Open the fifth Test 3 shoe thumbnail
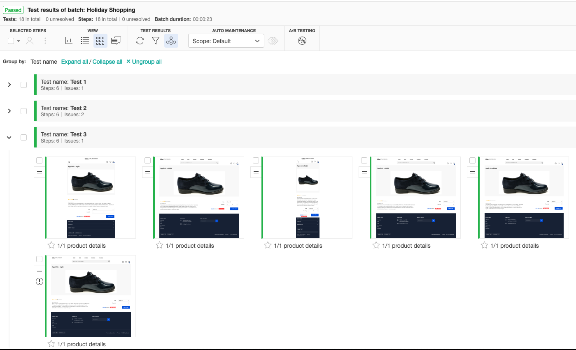576x350 pixels. 524,197
